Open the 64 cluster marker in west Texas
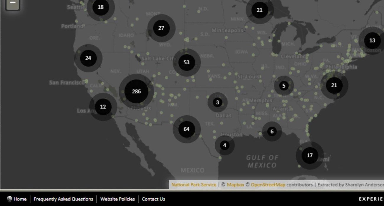384x206 pixels. tap(187, 129)
